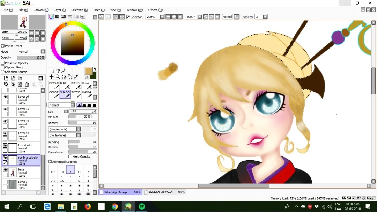Screen dimensions: 377x212
Task: Expand the Stabilizer value dropdown
Action: (x=265, y=17)
